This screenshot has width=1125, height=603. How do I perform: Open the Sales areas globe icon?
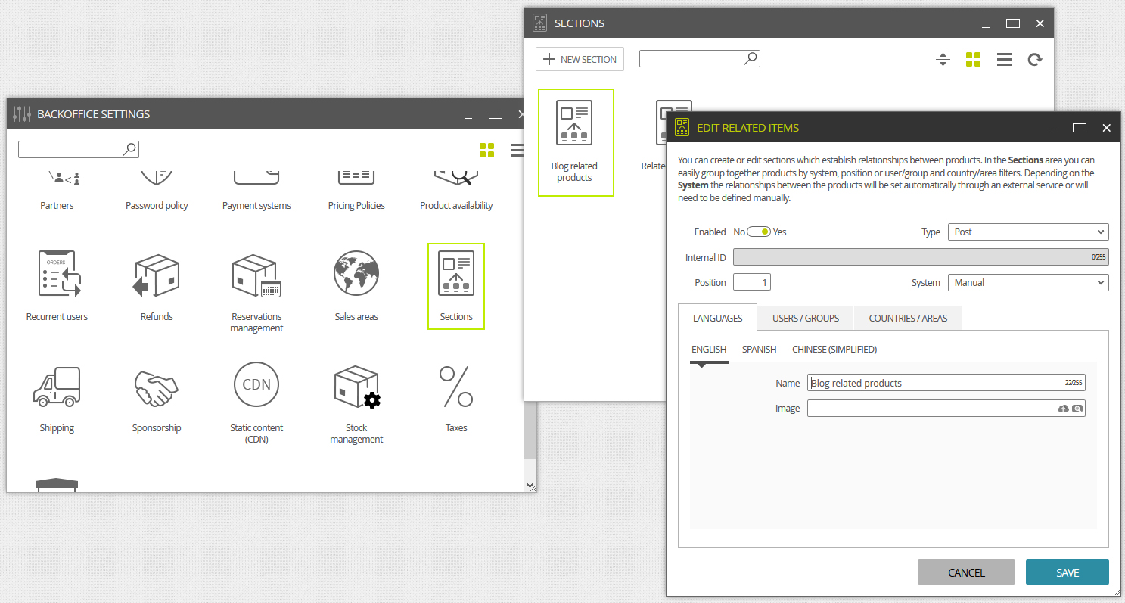[356, 274]
